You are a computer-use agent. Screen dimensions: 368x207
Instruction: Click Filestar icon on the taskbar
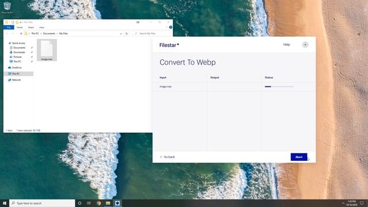click(x=117, y=203)
